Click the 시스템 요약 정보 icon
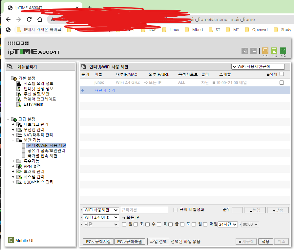The width and height of the screenshot is (294, 250). (x=19, y=83)
